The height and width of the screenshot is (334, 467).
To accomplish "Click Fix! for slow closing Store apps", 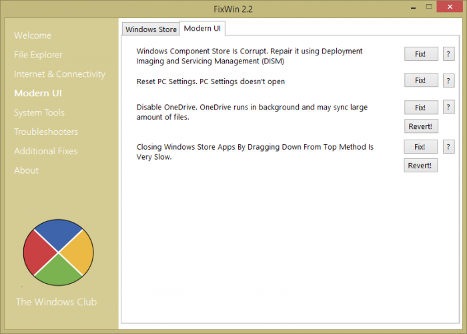I will (420, 147).
